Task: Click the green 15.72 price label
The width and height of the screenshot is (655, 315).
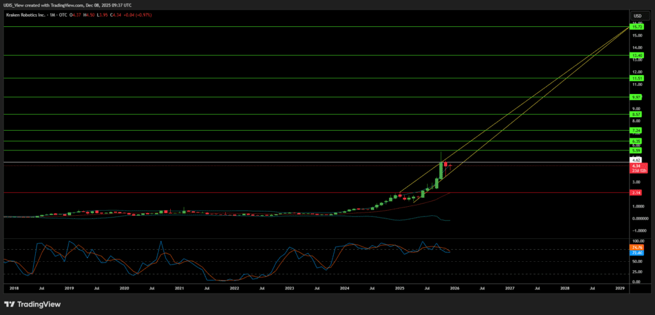Action: coord(636,27)
